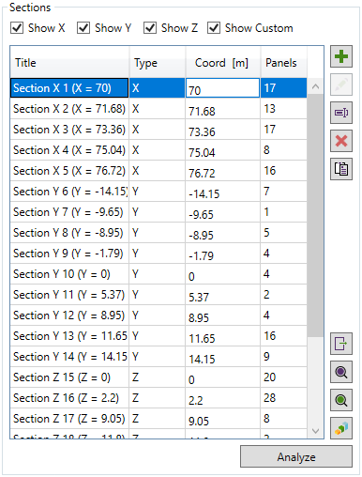Click the coord cell -1.79

pos(222,254)
